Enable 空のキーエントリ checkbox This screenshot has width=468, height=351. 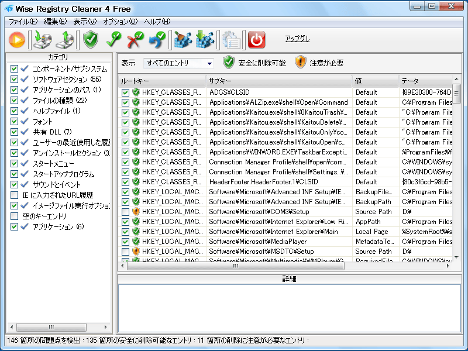point(14,216)
